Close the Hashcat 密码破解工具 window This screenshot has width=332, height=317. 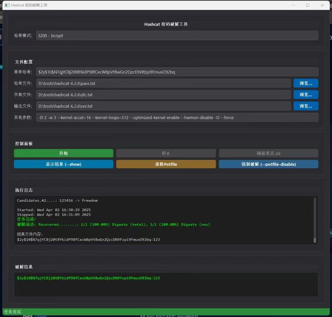click(322, 5)
